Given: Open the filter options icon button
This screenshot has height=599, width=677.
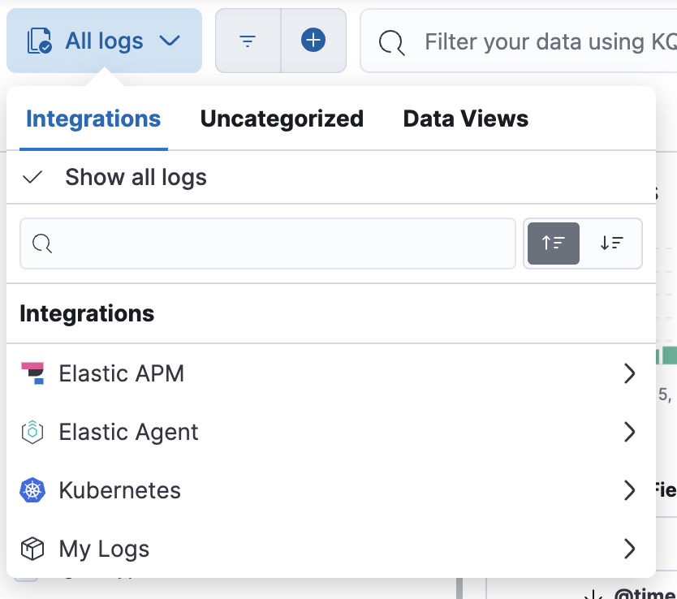Looking at the screenshot, I should 248,41.
